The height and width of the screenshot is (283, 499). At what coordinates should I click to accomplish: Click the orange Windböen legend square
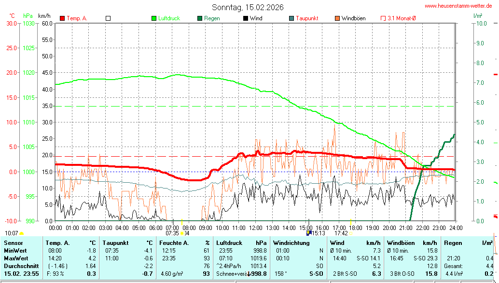(337, 18)
